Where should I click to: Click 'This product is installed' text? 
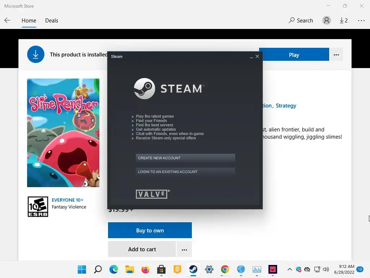(79, 55)
